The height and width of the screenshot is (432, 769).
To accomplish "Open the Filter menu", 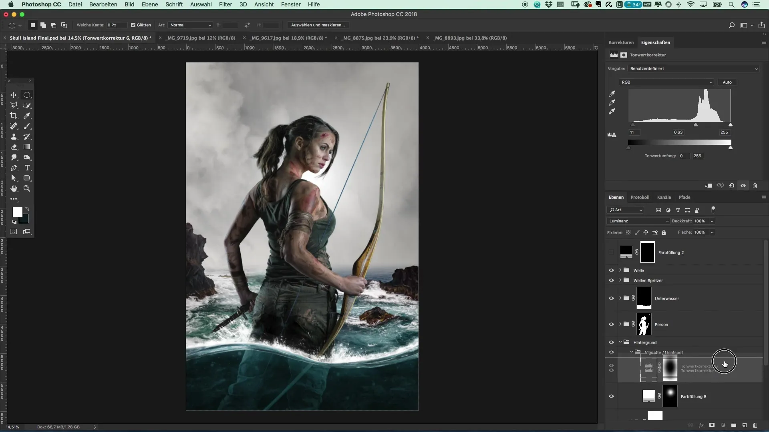I will 225,4.
